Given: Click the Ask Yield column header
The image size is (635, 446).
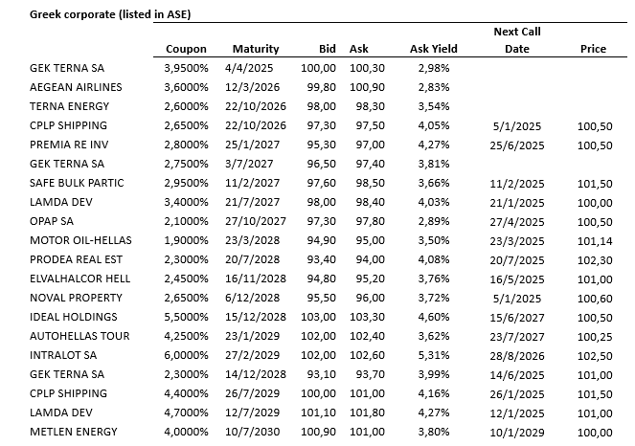Looking at the screenshot, I should coord(433,49).
